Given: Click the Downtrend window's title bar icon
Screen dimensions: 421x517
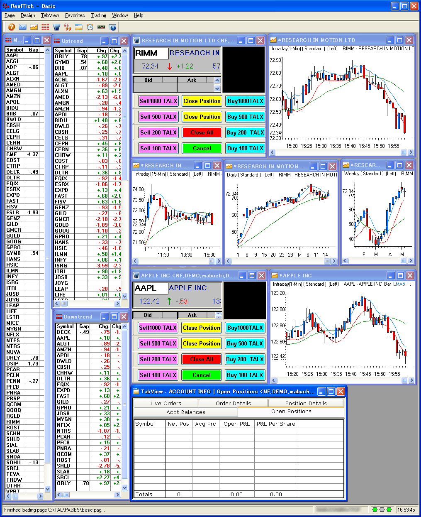Looking at the screenshot, I should pyautogui.click(x=59, y=317).
